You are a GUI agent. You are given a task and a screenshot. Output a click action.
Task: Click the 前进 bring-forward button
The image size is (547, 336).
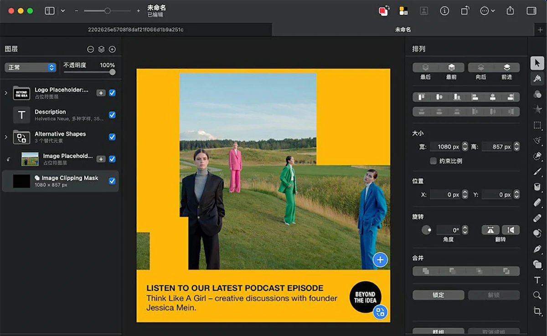pos(507,67)
